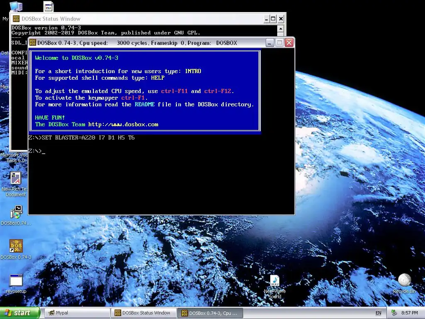Click the DOSBox Status Window title bar icon
Screen dimensions: 425x319
16,19
